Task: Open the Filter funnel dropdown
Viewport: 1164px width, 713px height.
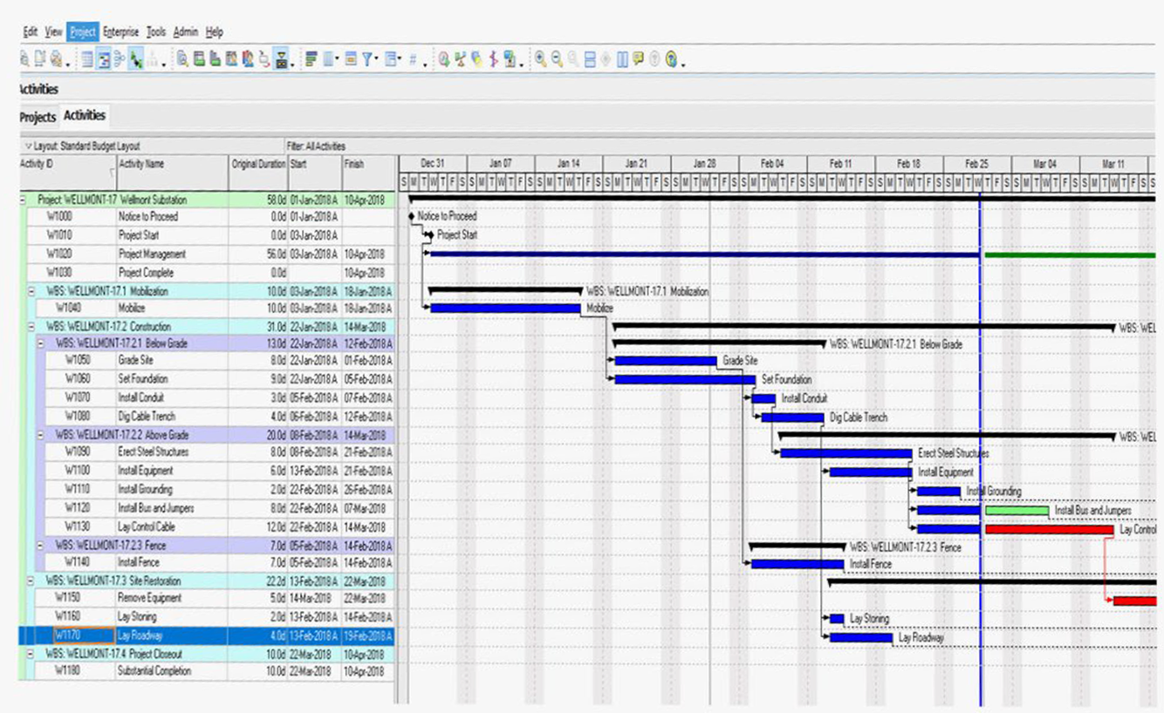Action: pyautogui.click(x=370, y=60)
